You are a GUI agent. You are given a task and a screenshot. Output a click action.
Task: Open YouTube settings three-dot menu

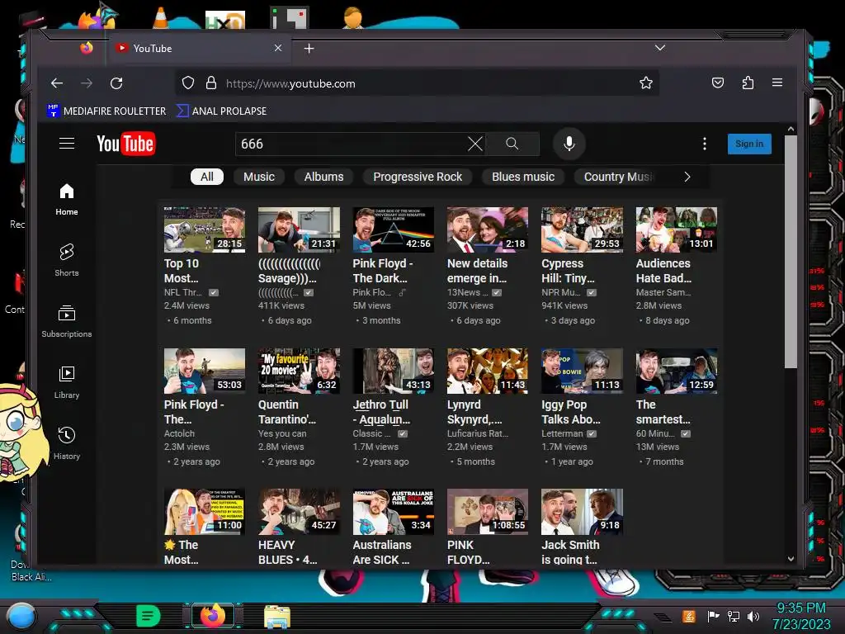(705, 144)
